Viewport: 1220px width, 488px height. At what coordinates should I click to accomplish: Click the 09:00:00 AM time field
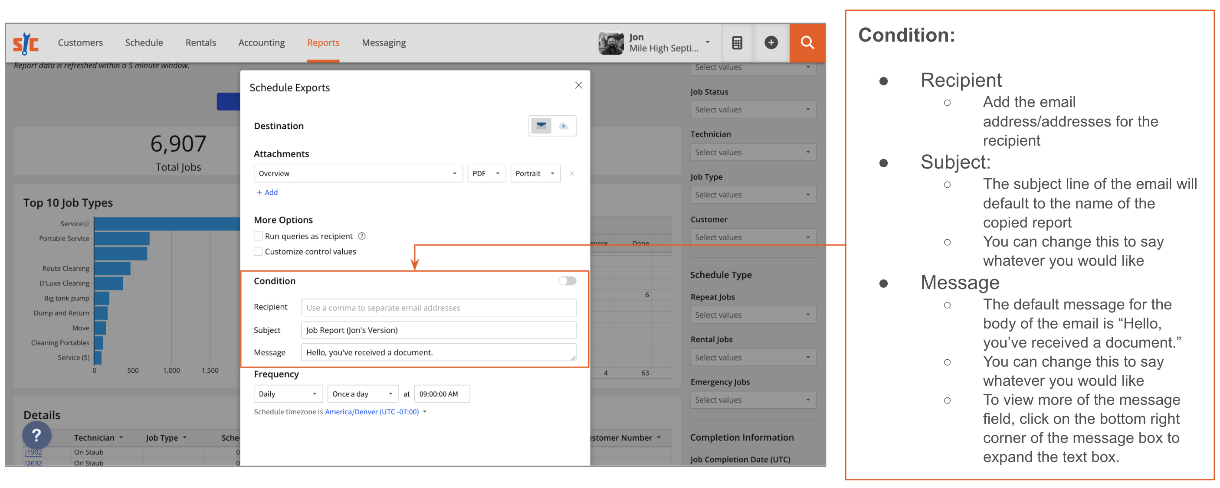coord(442,394)
